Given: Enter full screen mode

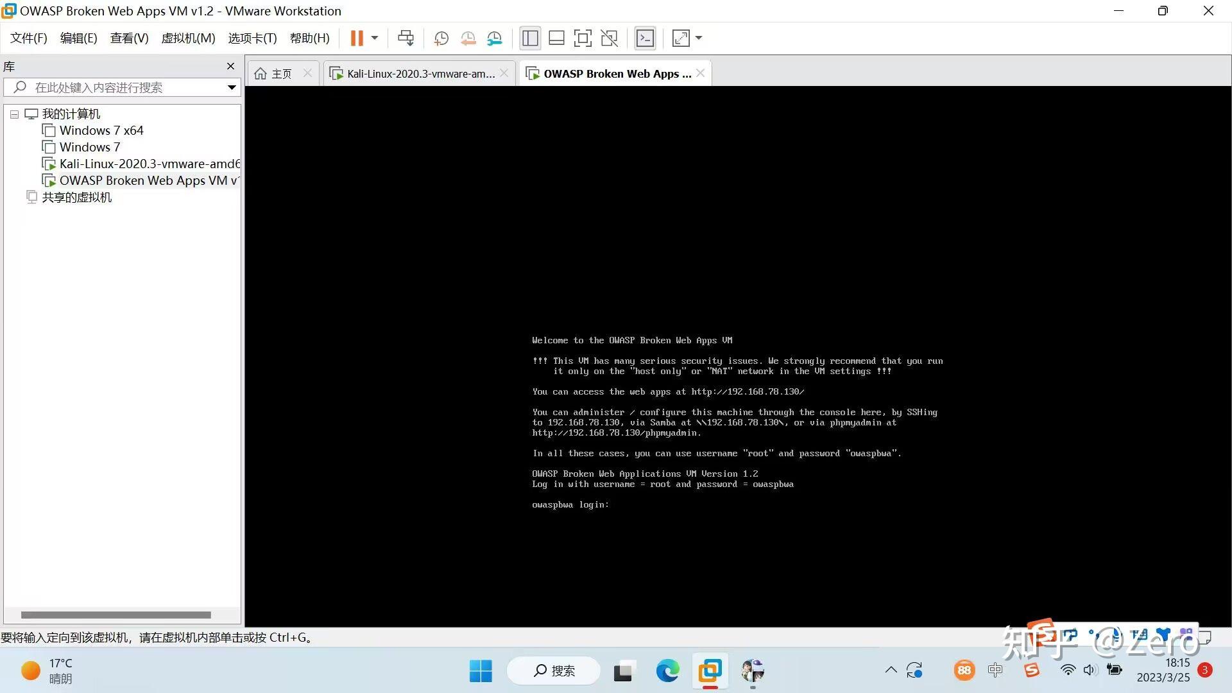Looking at the screenshot, I should click(583, 38).
